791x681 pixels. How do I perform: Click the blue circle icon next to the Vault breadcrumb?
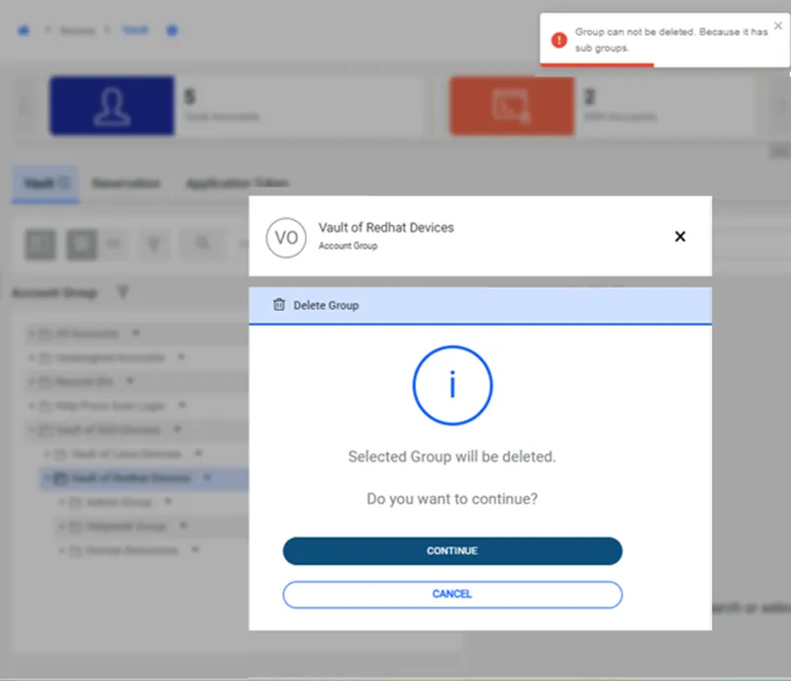click(172, 31)
